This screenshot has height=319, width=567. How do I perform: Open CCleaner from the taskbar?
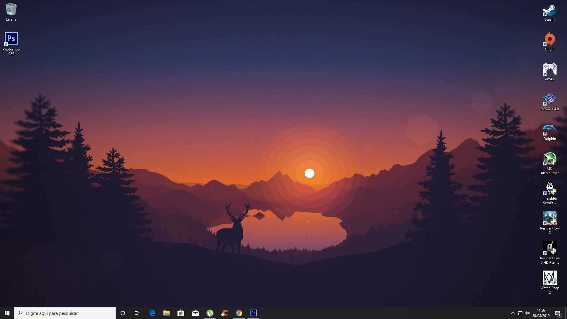224,313
